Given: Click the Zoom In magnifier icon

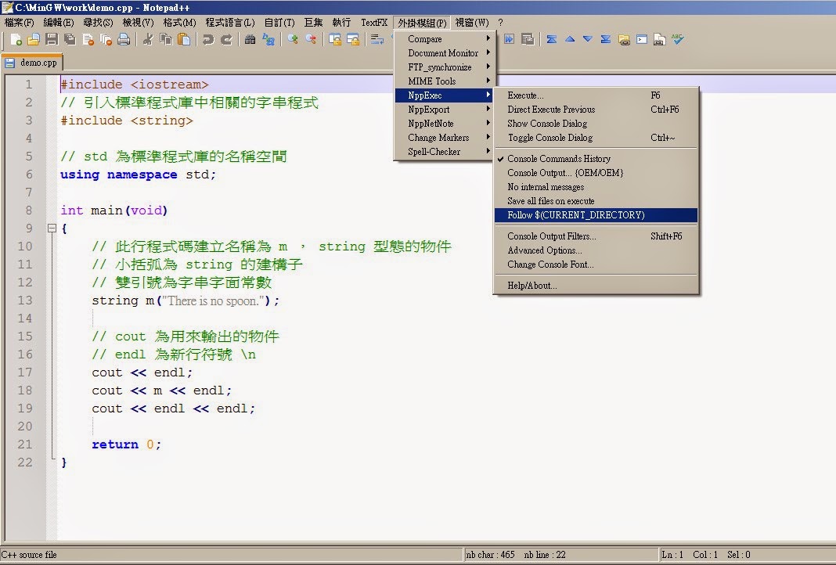Looking at the screenshot, I should (x=292, y=39).
